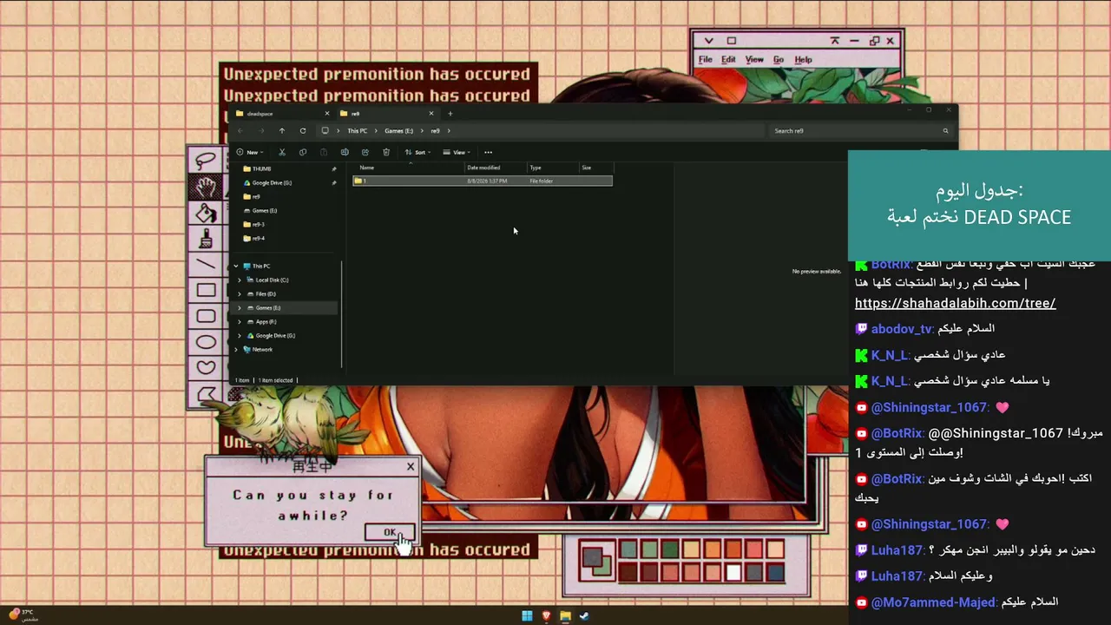Click the search magnifier icon in Explorer

tap(945, 131)
